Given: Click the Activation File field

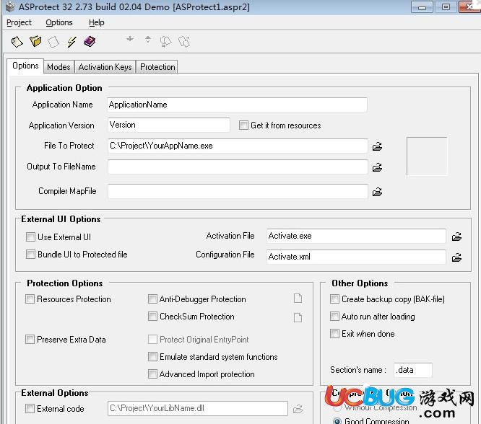Looking at the screenshot, I should click(x=356, y=236).
